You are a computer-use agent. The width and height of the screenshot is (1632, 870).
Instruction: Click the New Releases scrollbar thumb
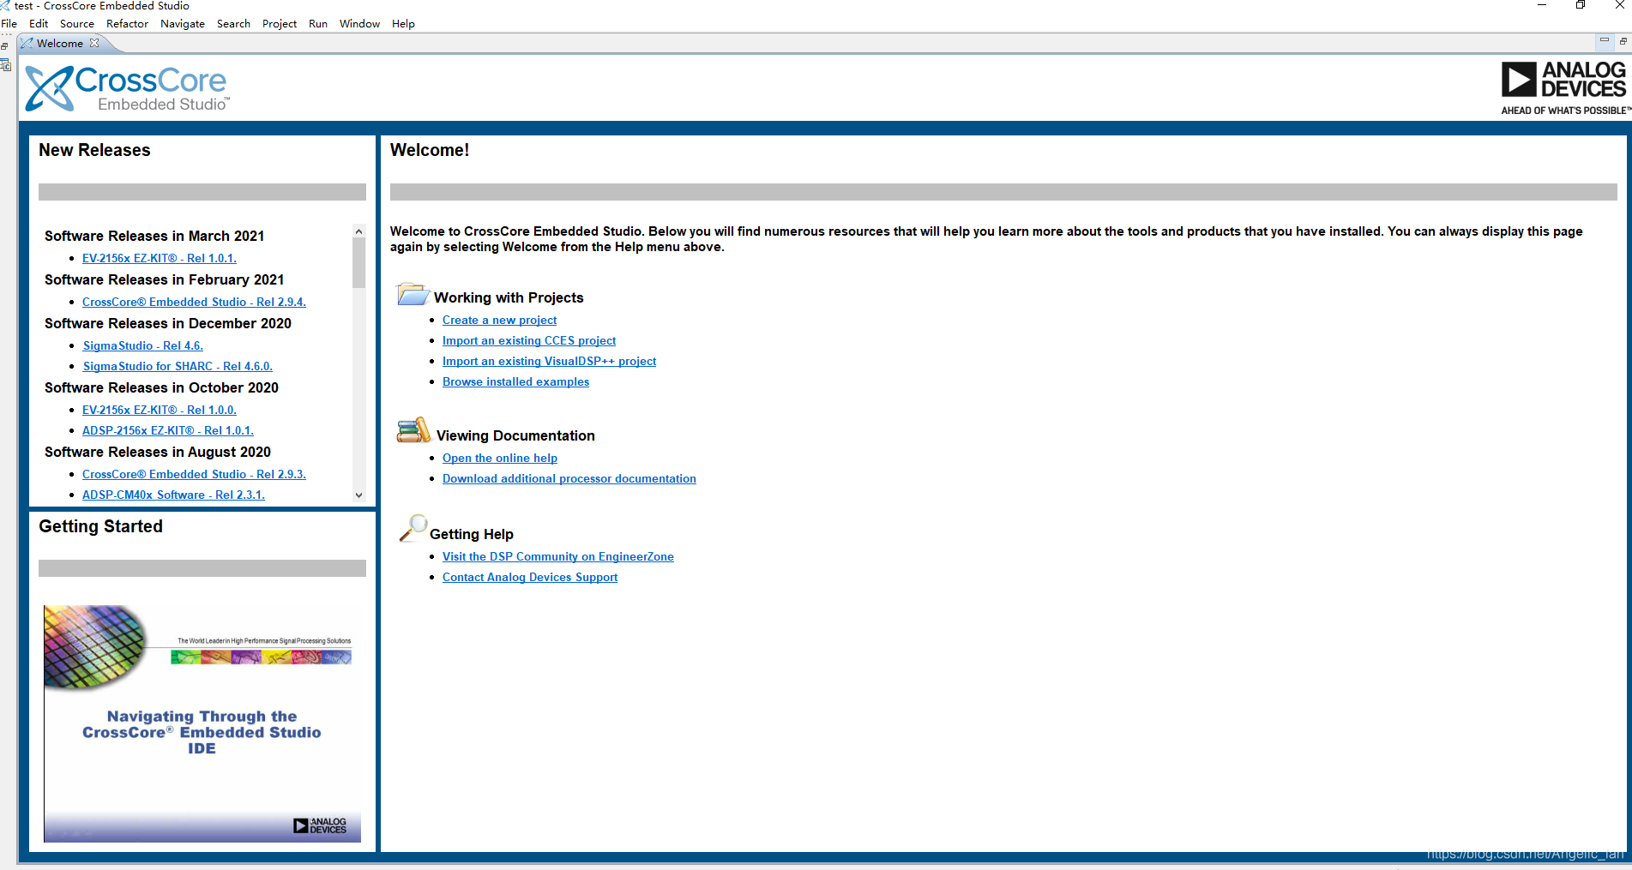[358, 263]
